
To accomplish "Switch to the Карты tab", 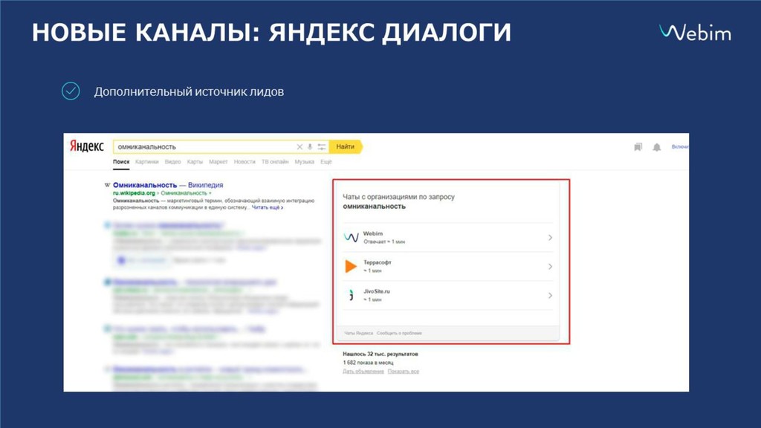I will tap(195, 162).
